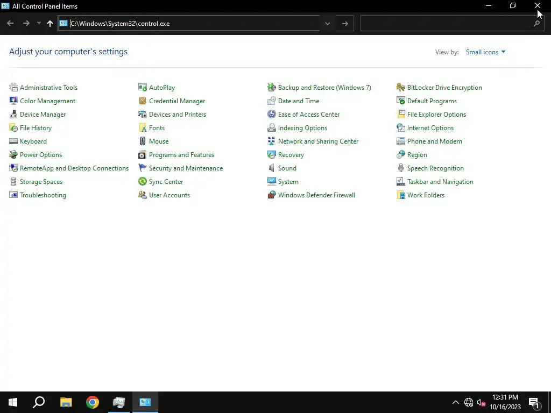Go up one level with Up arrow
The image size is (551, 413).
(50, 24)
